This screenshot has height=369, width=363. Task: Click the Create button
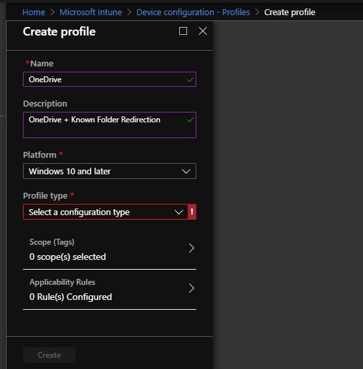click(x=49, y=355)
